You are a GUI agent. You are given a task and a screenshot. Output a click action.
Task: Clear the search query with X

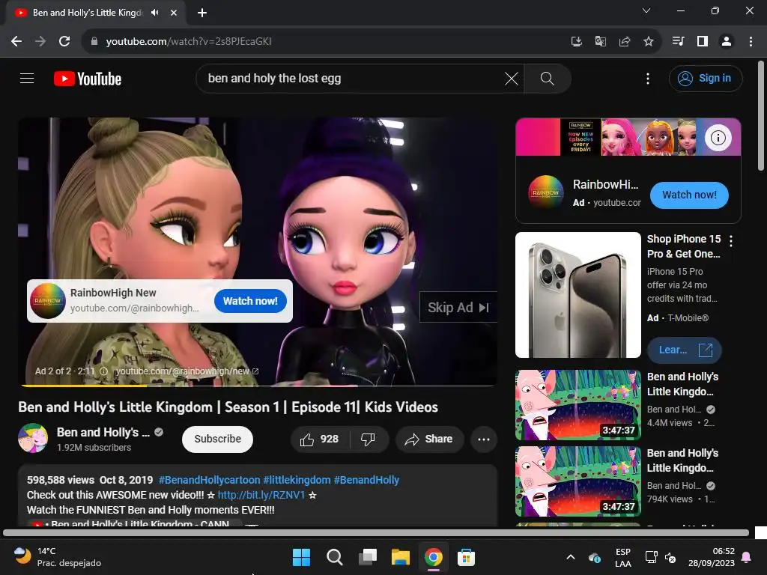[x=511, y=78]
